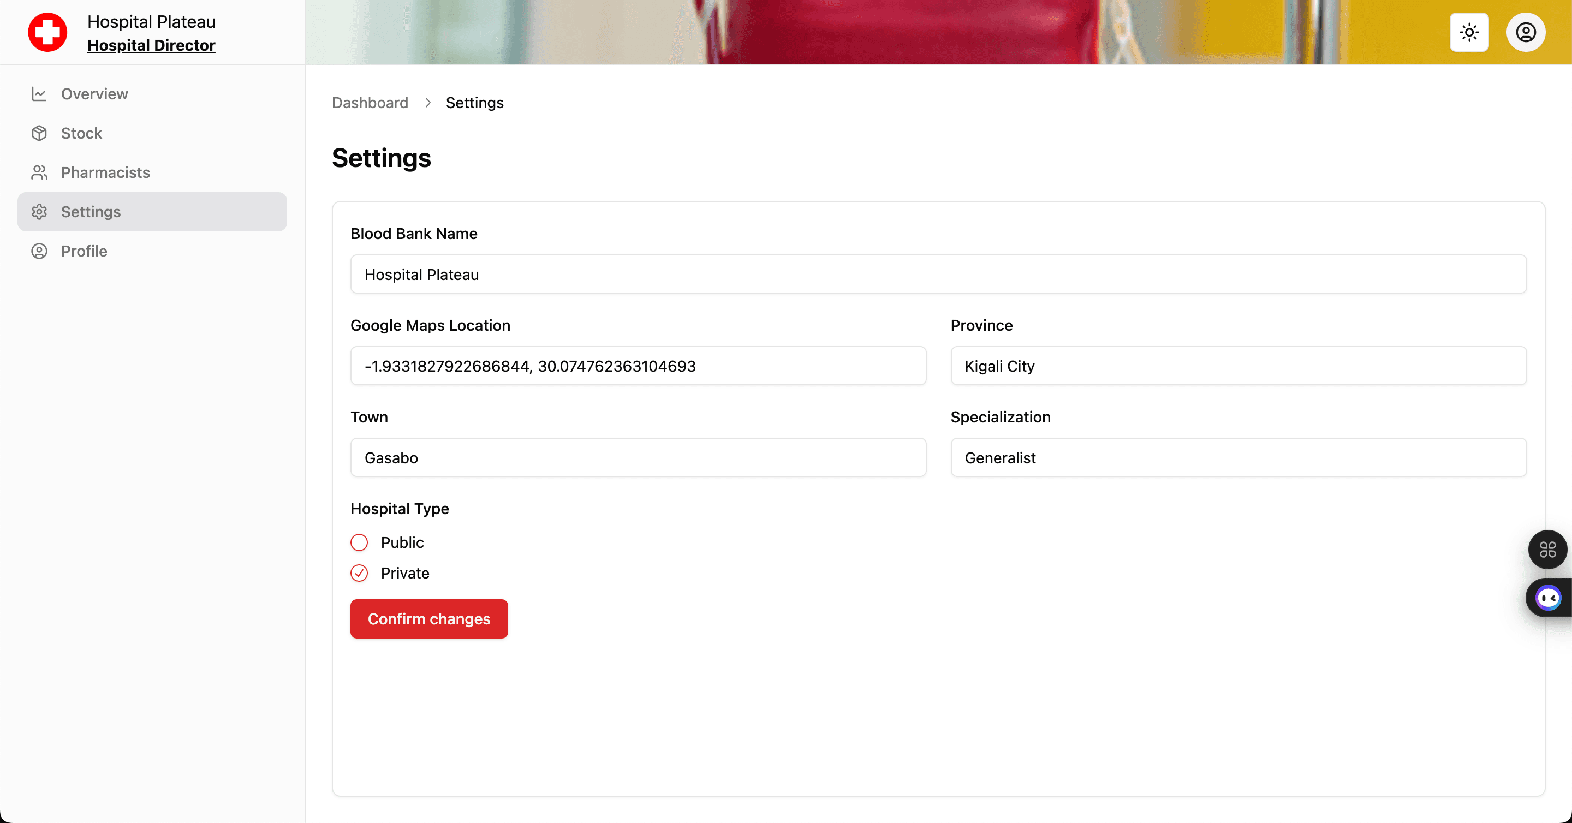Select the Public hospital type radio
Viewport: 1572px width, 823px height.
[359, 542]
